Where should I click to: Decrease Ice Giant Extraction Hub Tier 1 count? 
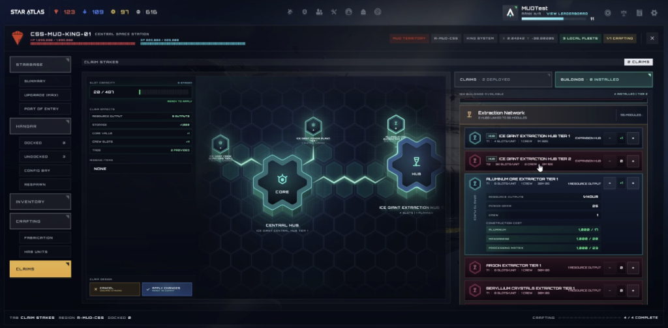pos(610,138)
